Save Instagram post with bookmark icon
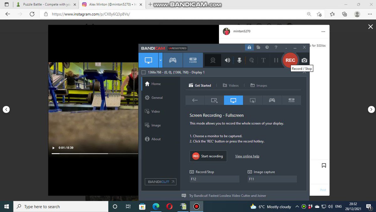 tap(324, 165)
